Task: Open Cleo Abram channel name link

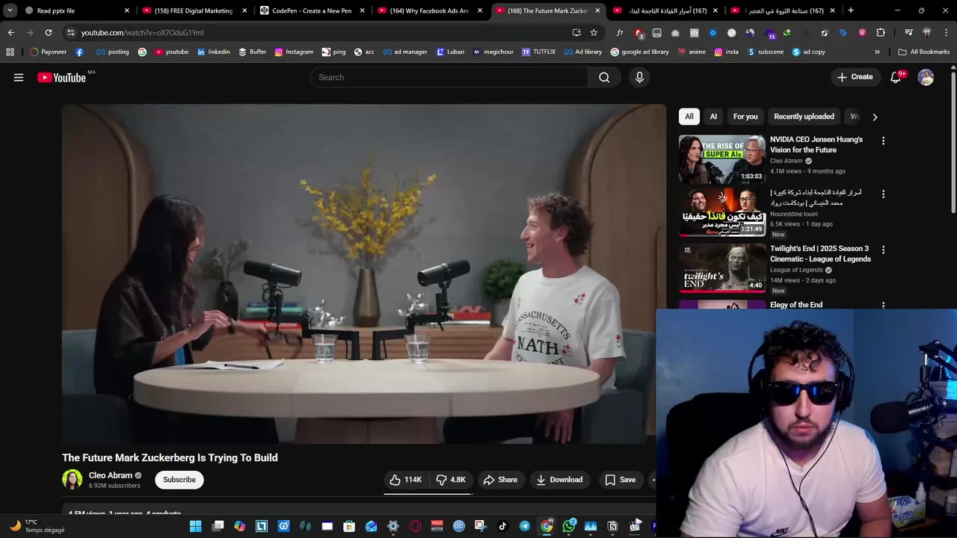Action: (111, 475)
